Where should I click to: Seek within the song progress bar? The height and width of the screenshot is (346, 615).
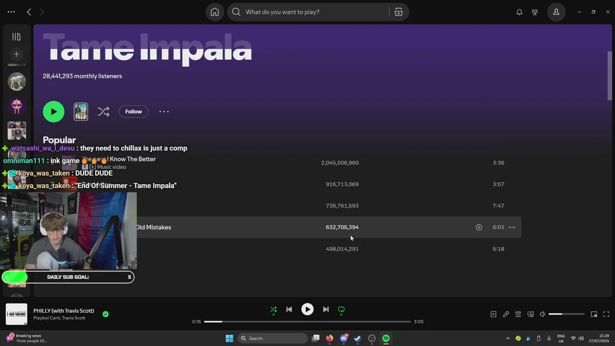(x=307, y=321)
